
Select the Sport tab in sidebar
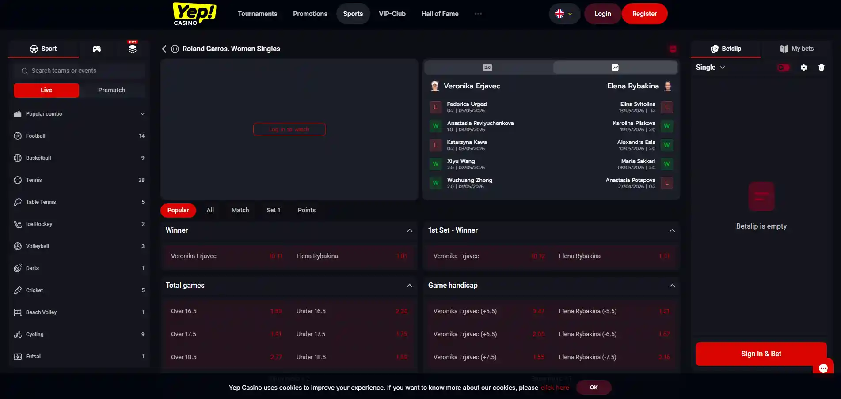(x=43, y=49)
